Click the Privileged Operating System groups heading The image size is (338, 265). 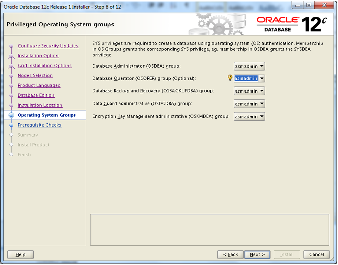pos(60,24)
